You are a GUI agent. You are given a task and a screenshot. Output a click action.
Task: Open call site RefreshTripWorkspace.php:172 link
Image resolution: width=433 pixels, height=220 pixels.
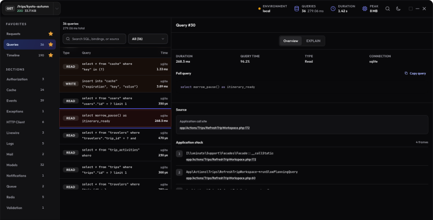pos(215,128)
